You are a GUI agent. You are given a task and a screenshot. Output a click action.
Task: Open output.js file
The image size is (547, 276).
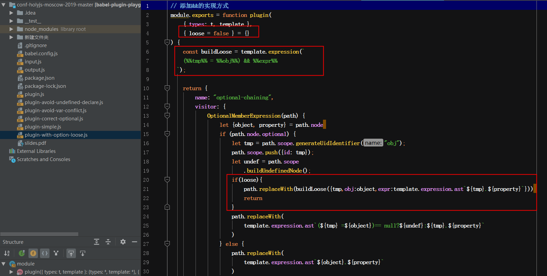35,70
